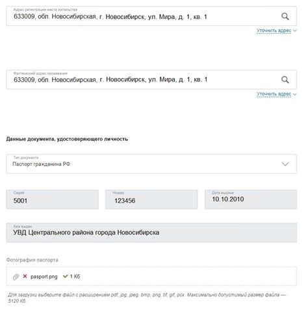
Task: Remove pasport.png with the red cross
Action: pos(25,276)
